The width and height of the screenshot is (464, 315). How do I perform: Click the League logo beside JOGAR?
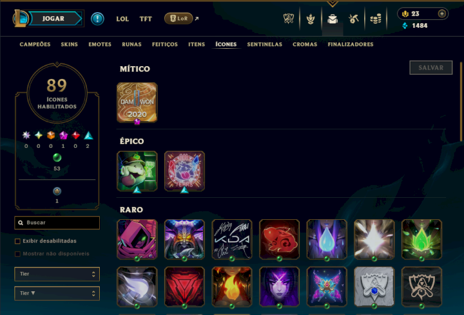[20, 19]
